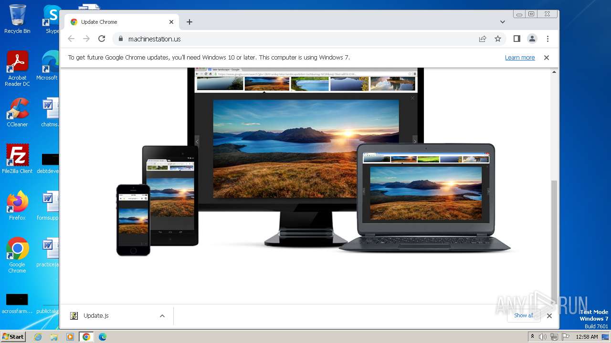Click the devices showcase image
This screenshot has width=611, height=343.
[x=313, y=162]
